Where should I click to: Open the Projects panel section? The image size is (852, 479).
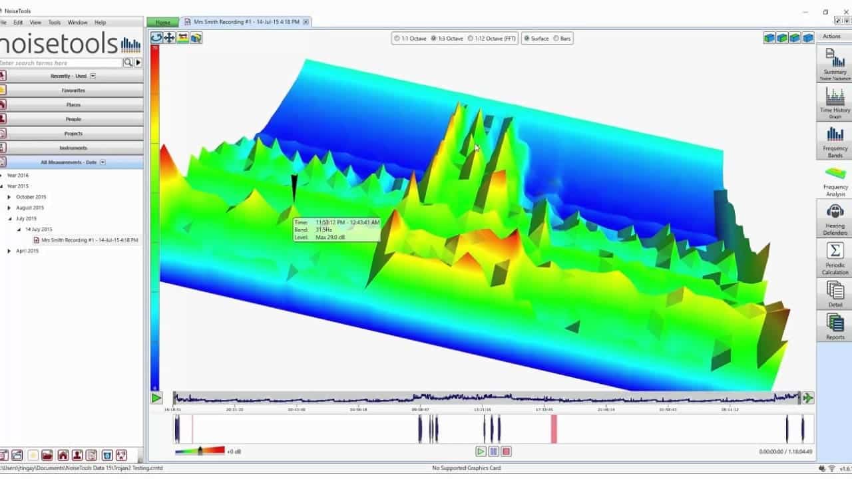(x=72, y=133)
